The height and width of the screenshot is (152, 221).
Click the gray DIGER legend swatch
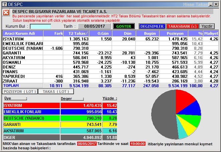pos(31,137)
